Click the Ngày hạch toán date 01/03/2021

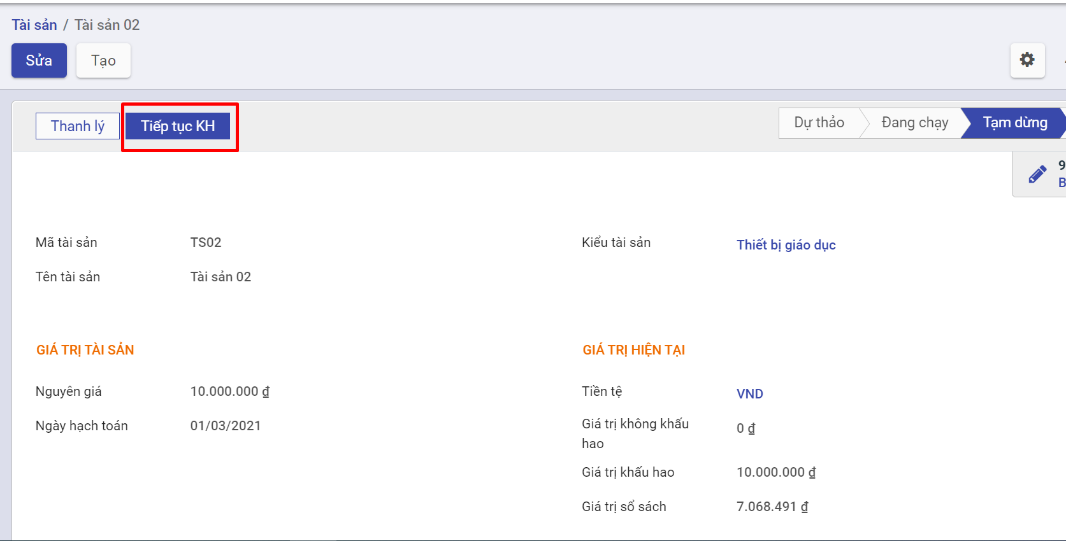tap(226, 426)
